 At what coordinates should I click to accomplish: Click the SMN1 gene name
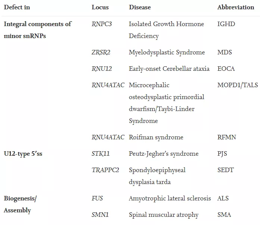point(100,215)
